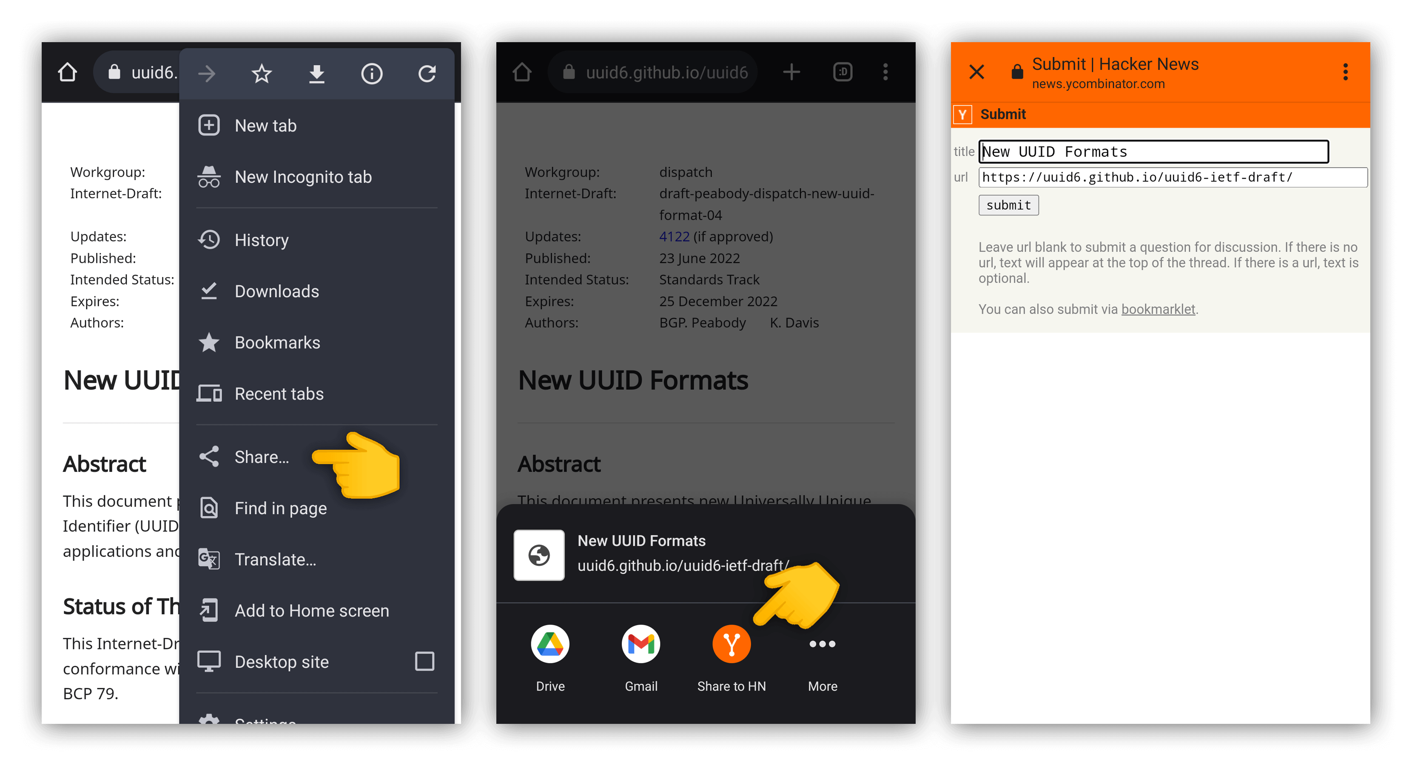1412x766 pixels.
Task: Click the Share... menu option
Action: point(262,457)
